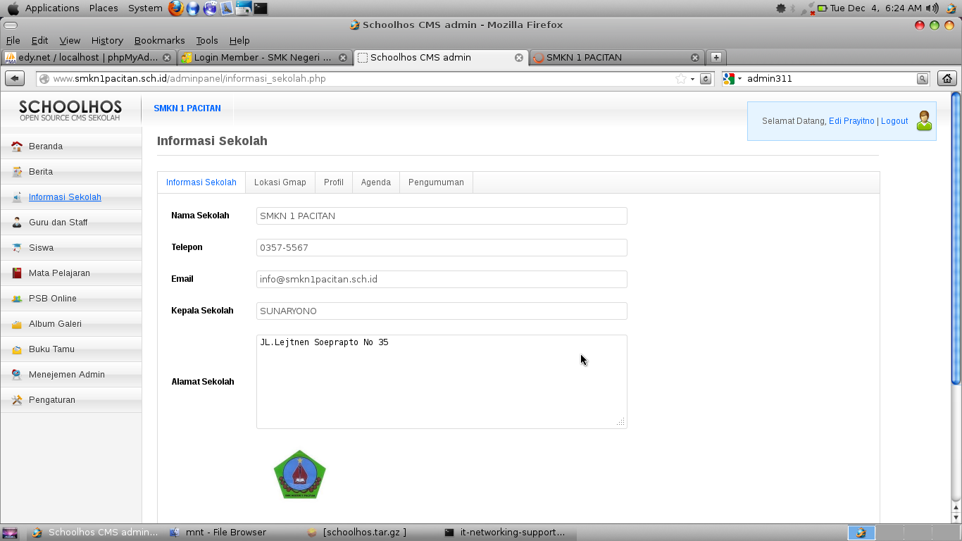Open the Bluetooth tray icon
Image resolution: width=962 pixels, height=541 pixels.
[x=793, y=8]
